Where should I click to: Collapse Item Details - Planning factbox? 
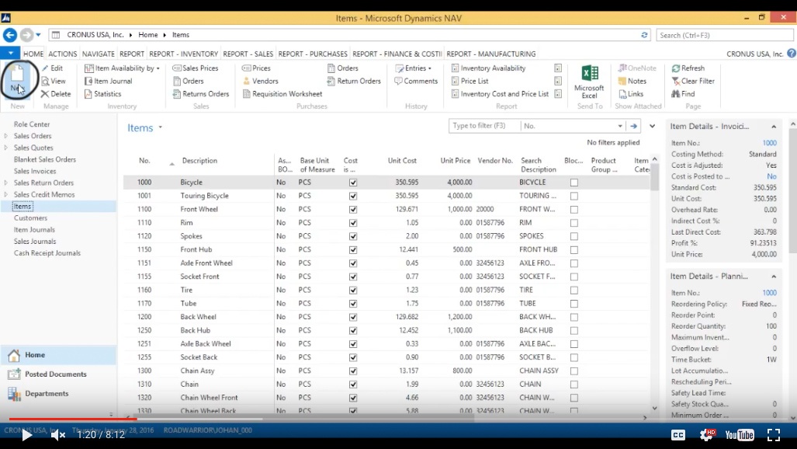774,277
